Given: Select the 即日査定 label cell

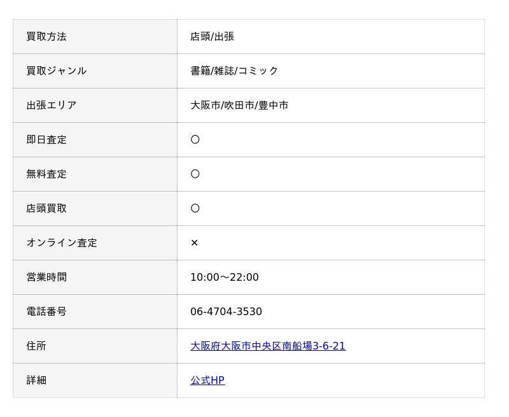Looking at the screenshot, I should coord(95,140).
